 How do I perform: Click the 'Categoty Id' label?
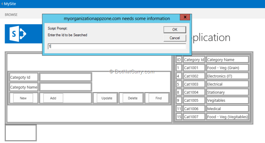click(x=20, y=77)
